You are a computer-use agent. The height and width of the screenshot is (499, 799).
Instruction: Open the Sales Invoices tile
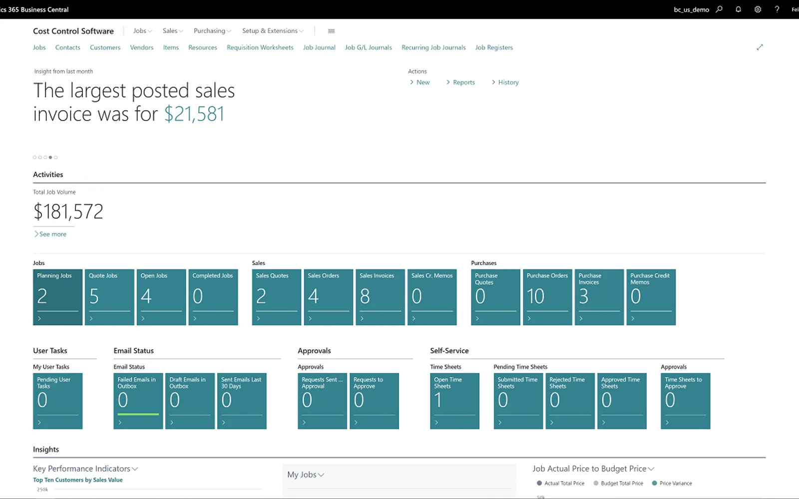(381, 297)
